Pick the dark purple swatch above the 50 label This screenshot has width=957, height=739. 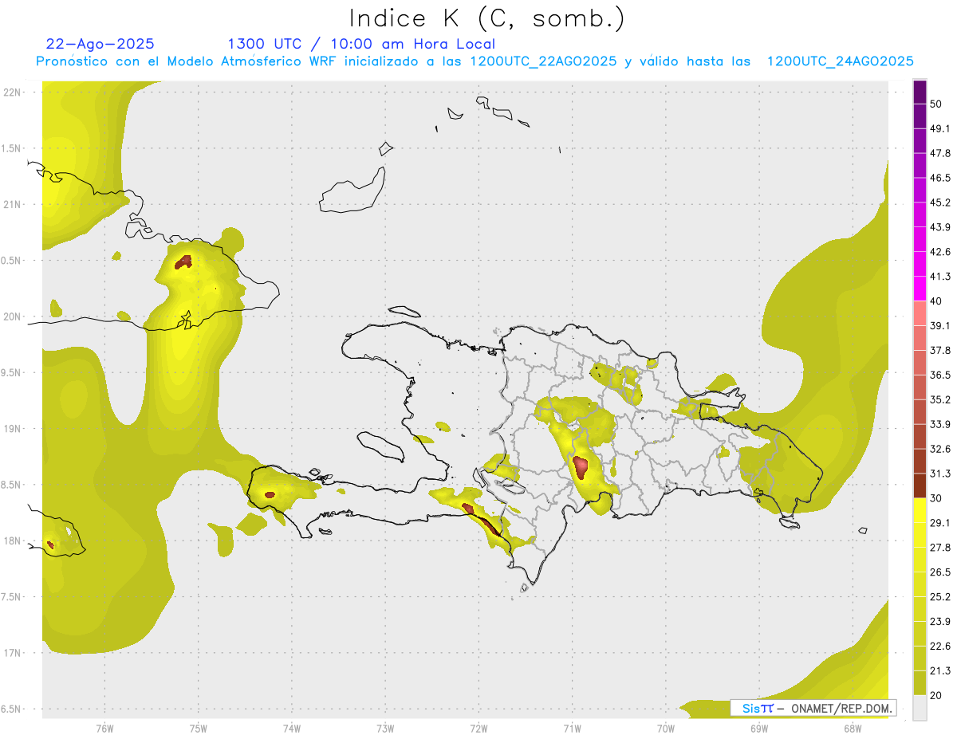pyautogui.click(x=920, y=92)
